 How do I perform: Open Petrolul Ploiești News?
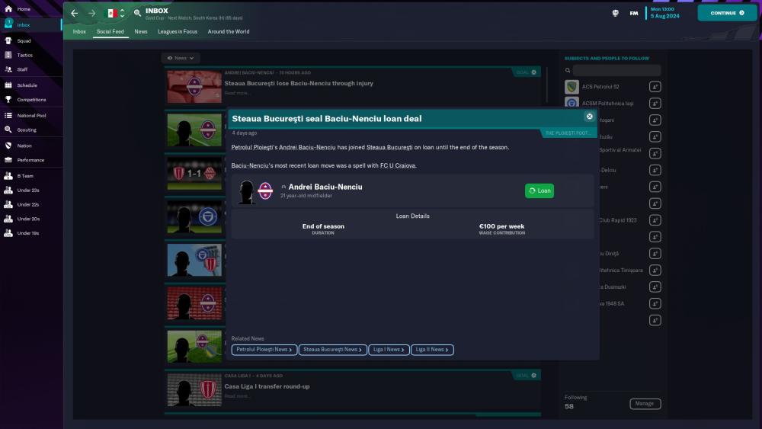[x=264, y=350]
